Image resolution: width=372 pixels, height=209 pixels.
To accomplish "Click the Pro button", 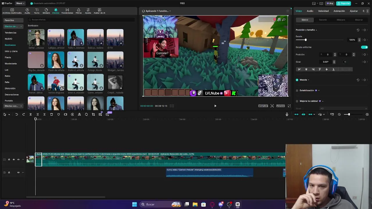I will [x=330, y=3].
